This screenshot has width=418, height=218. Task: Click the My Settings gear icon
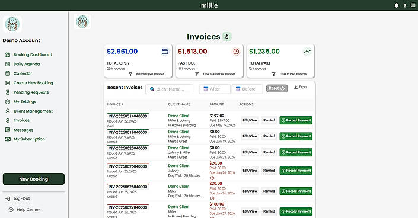click(8, 101)
